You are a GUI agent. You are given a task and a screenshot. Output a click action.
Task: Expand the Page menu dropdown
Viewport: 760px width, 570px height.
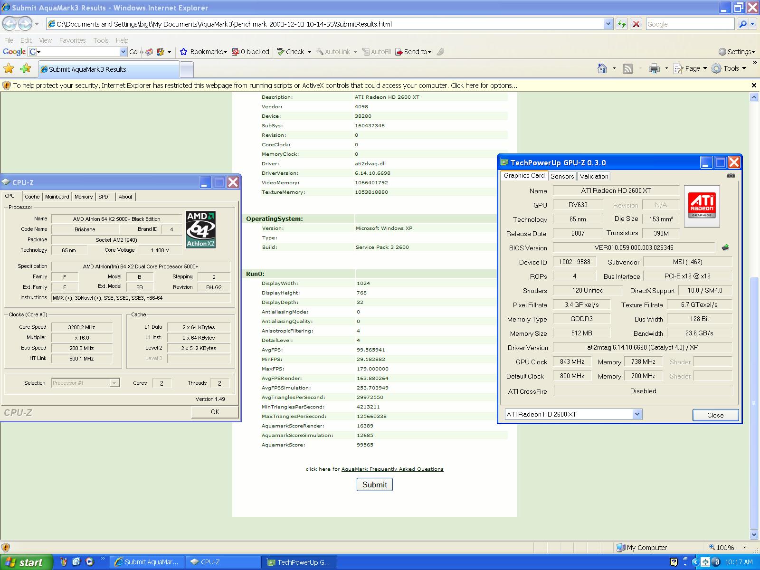point(705,69)
